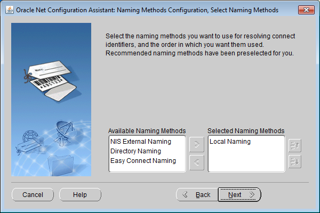This screenshot has height=213, width=320.
Task: Demote selected naming method down
Action: [295, 162]
